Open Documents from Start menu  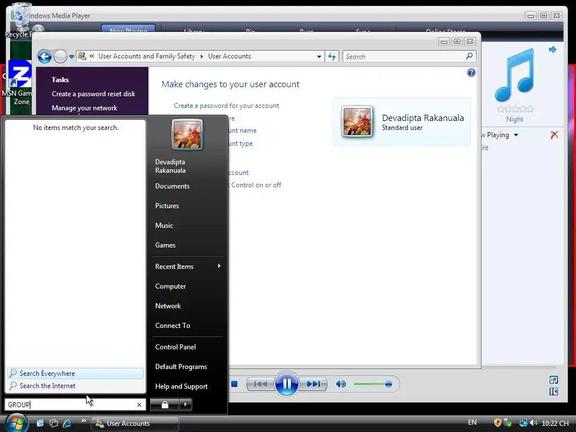pyautogui.click(x=172, y=186)
